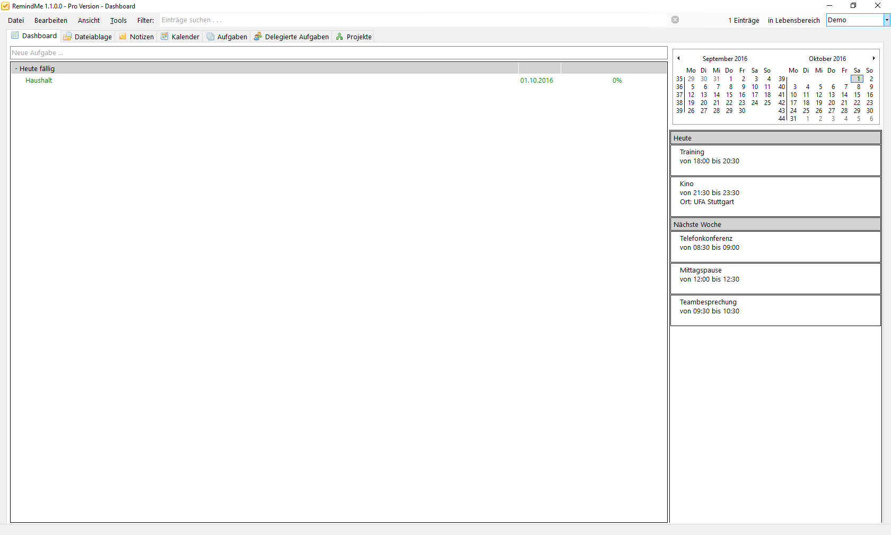Click the Einträge suchen filter field

414,20
